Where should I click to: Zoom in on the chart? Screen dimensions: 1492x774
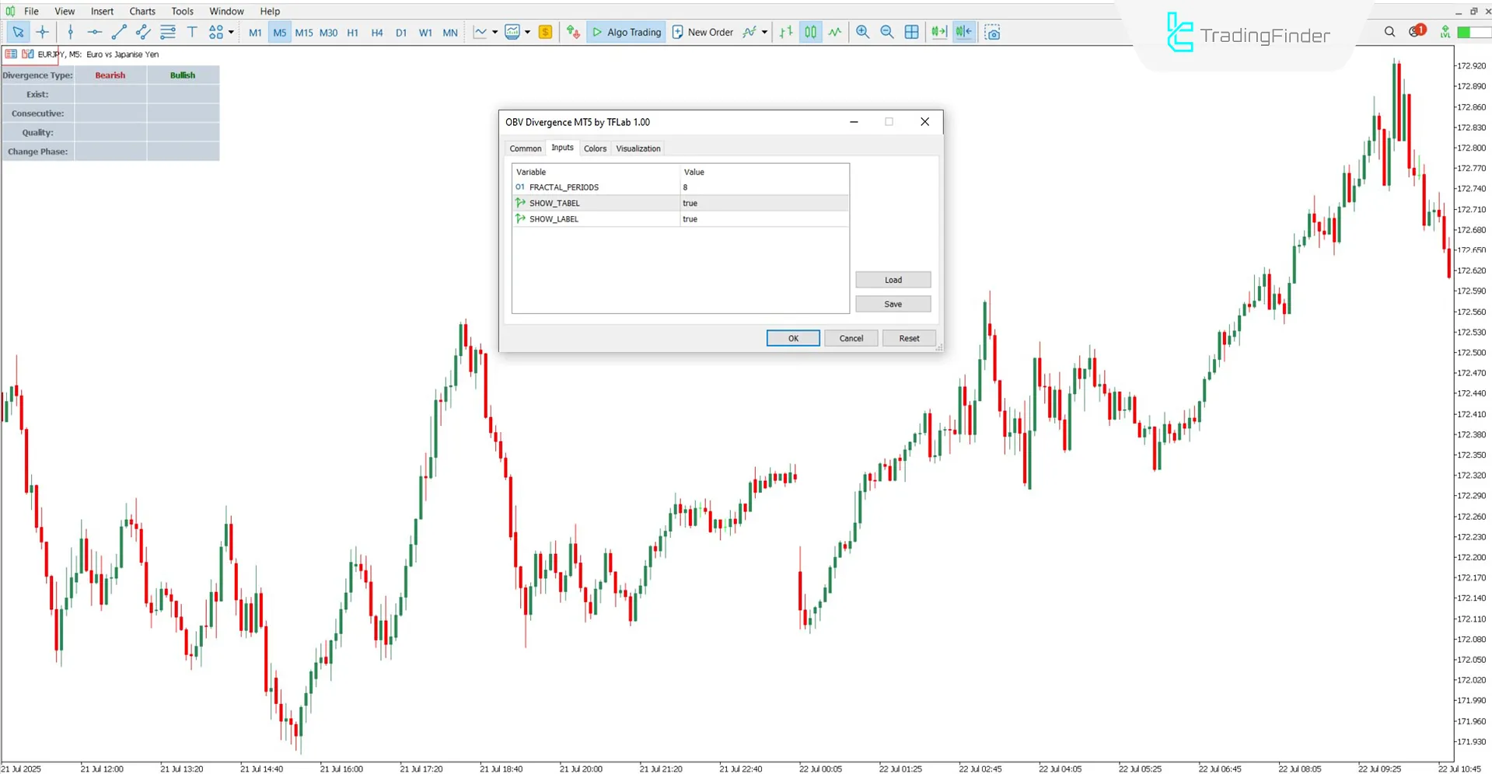(862, 32)
